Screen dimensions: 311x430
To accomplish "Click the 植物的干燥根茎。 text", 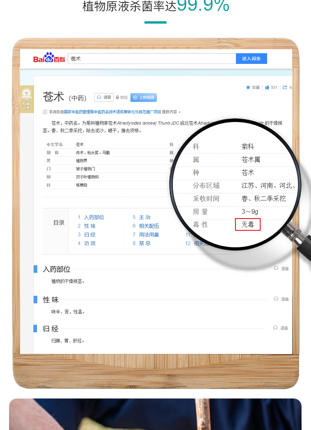I will [68, 282].
